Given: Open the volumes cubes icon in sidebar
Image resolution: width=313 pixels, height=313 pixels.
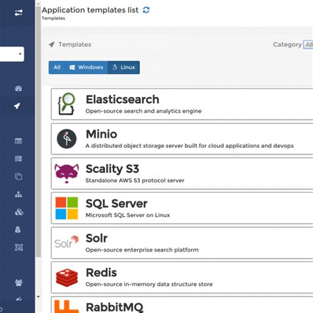Looking at the screenshot, I should [x=19, y=212].
